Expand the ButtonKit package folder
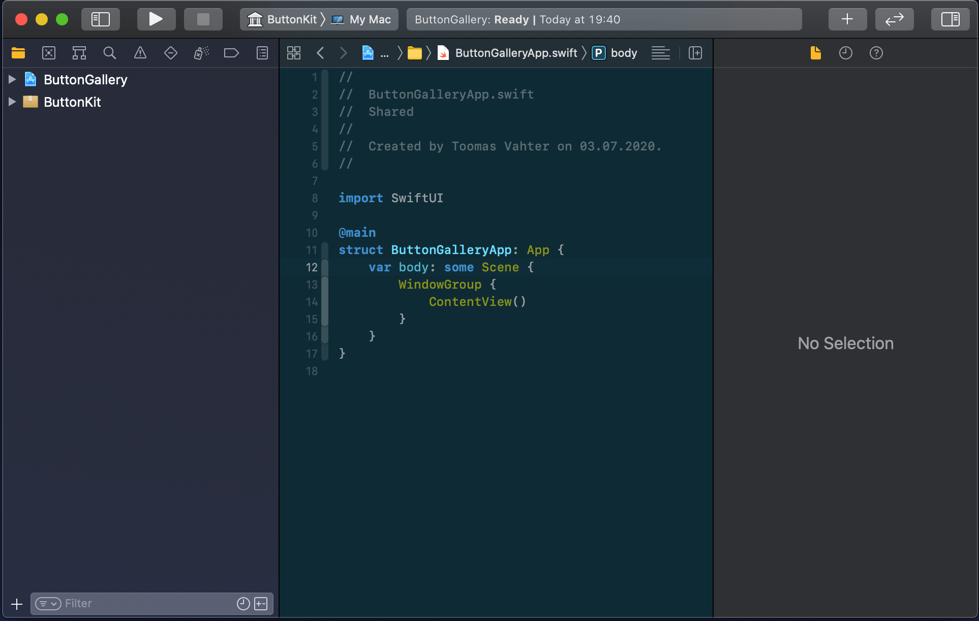Viewport: 979px width, 621px height. (x=12, y=102)
